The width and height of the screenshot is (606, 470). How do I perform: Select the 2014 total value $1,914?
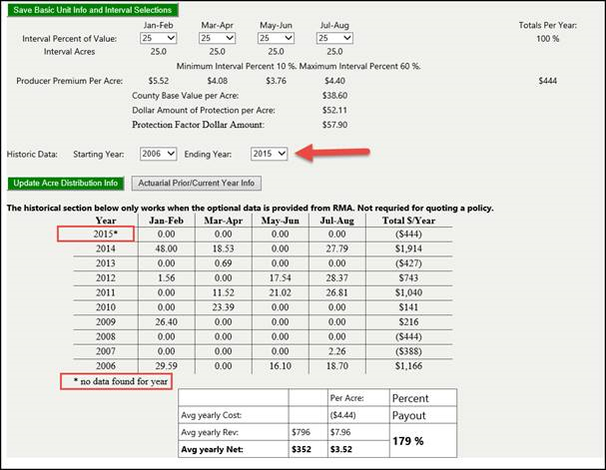pyautogui.click(x=408, y=246)
